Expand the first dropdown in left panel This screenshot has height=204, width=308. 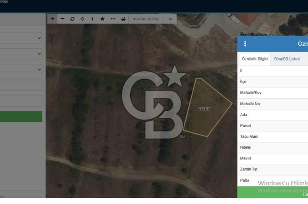pos(21,38)
